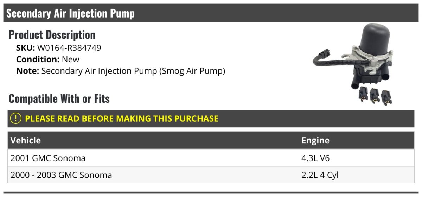Click the 2.2L 4 Cyl engine cell
This screenshot has width=422, height=197.
(320, 175)
